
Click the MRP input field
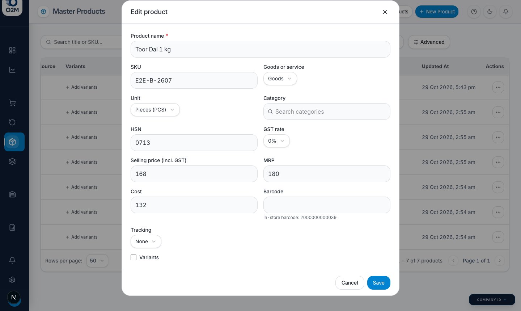pyautogui.click(x=327, y=174)
